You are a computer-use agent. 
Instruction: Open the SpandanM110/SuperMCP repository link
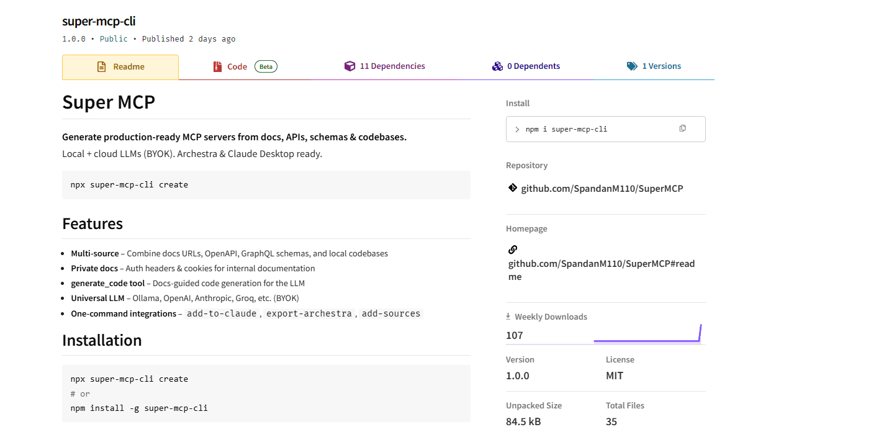click(x=601, y=188)
